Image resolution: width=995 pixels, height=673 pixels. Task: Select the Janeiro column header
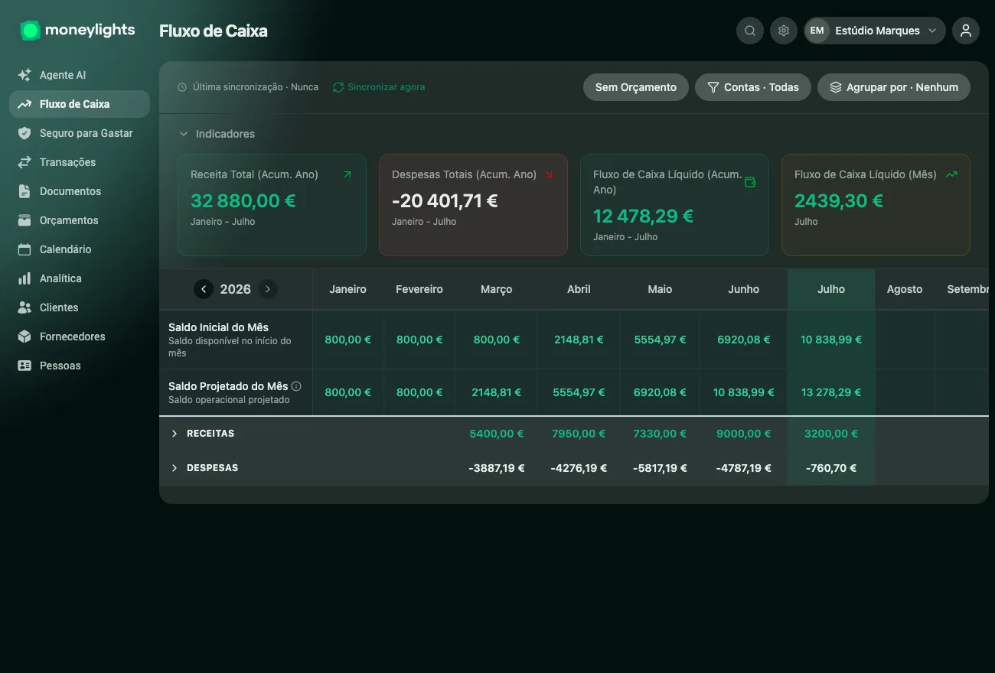click(348, 289)
